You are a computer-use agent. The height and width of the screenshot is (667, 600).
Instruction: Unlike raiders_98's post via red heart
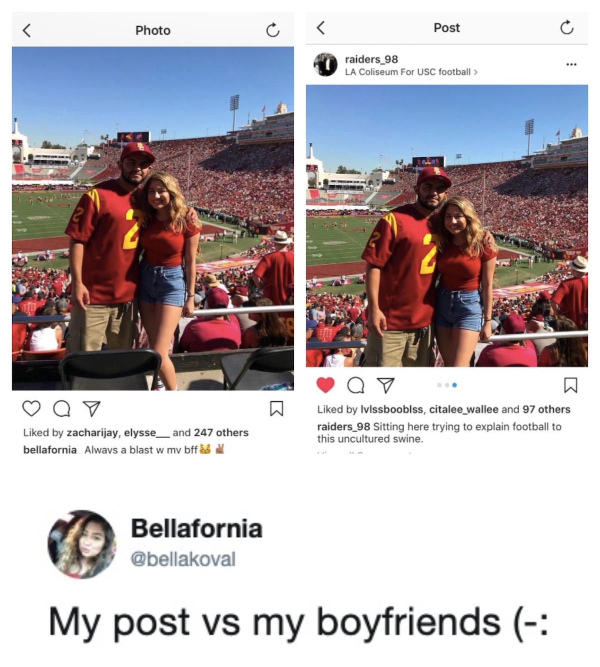[x=325, y=385]
